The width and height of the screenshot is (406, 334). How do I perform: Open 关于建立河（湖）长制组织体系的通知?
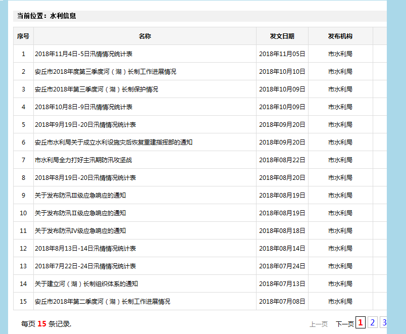point(86,284)
